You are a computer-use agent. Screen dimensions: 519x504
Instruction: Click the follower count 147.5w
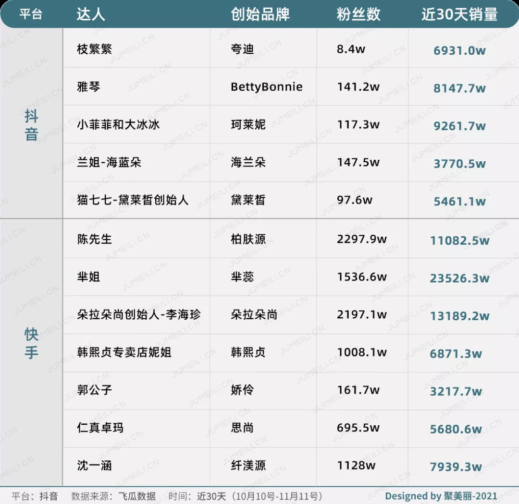[x=358, y=162]
